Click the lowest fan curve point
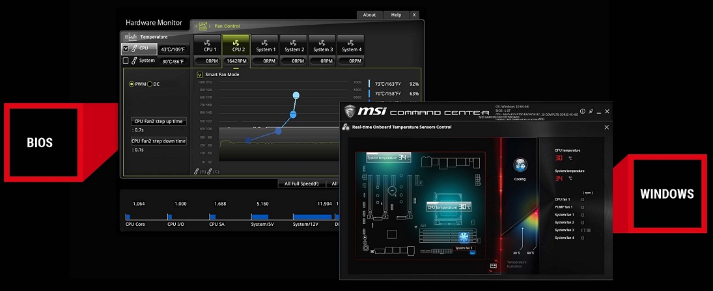713x291 pixels. (248, 141)
